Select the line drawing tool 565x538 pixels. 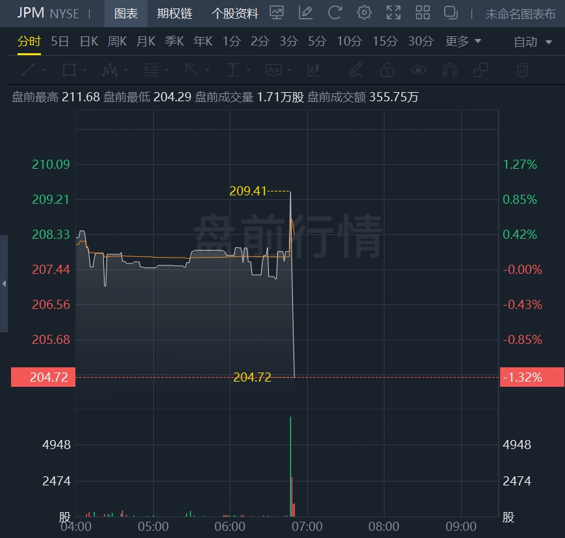[x=28, y=70]
